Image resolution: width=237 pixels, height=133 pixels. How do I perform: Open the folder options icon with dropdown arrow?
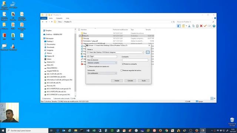click(x=184, y=26)
